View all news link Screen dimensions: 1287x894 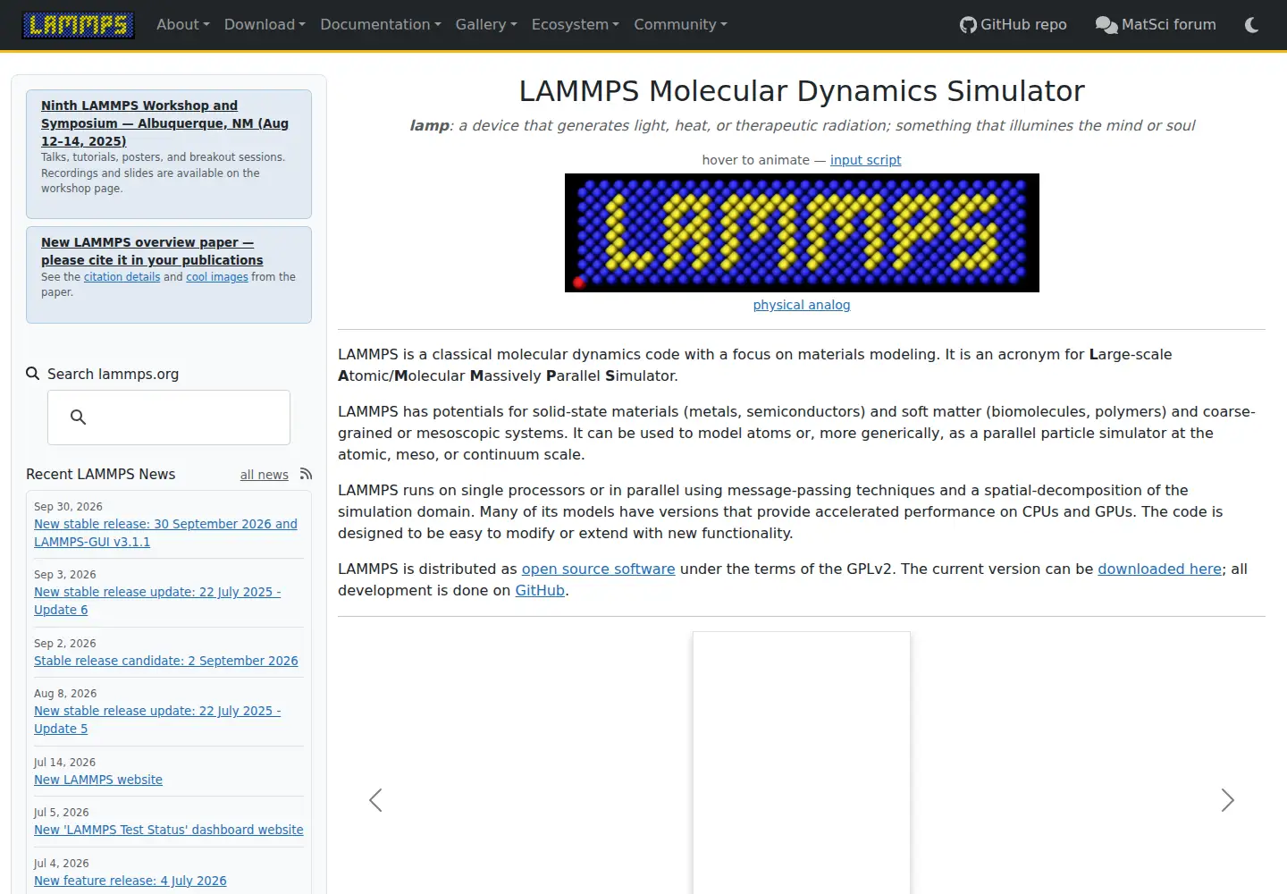coord(265,475)
